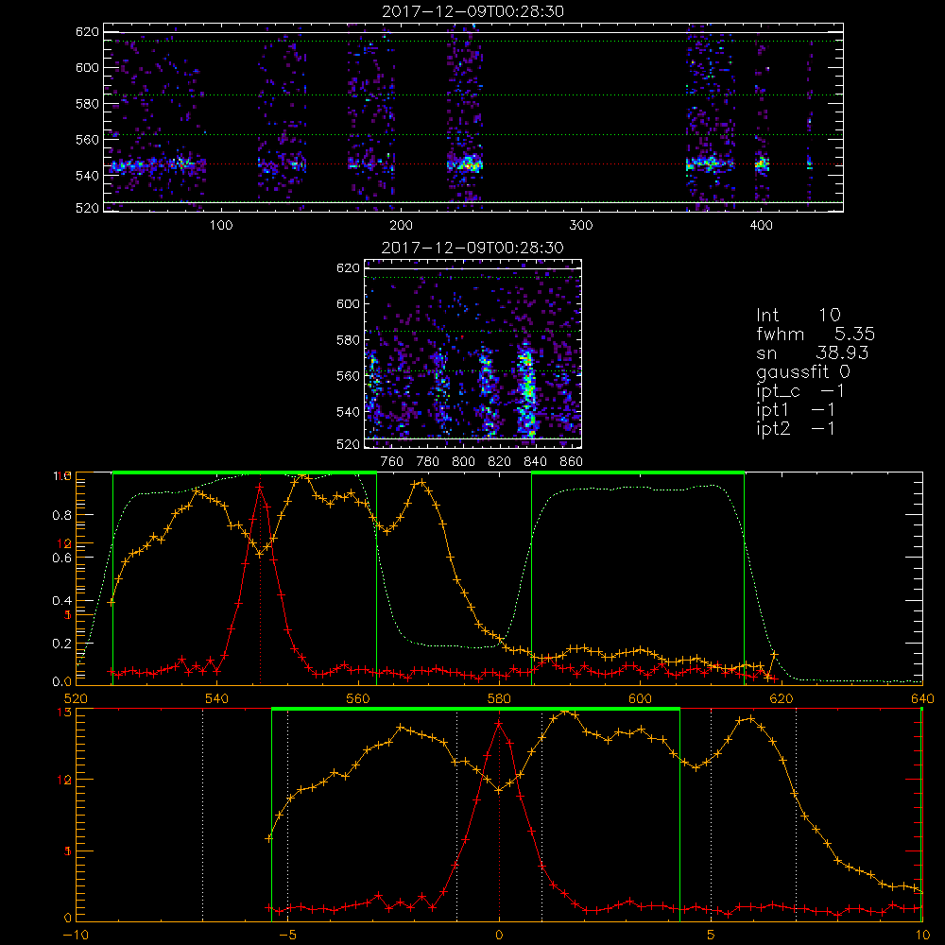Click y-axis label 540 on top spectrogram
Screen dimensions: 945x945
point(87,176)
